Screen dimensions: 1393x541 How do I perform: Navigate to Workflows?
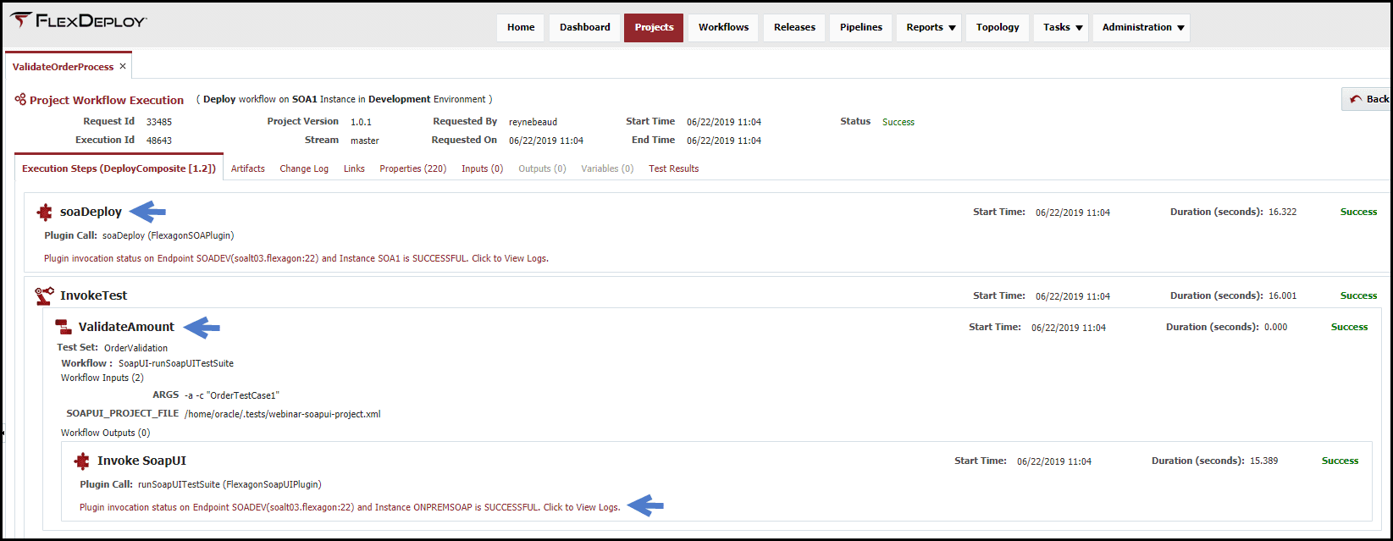click(x=723, y=27)
